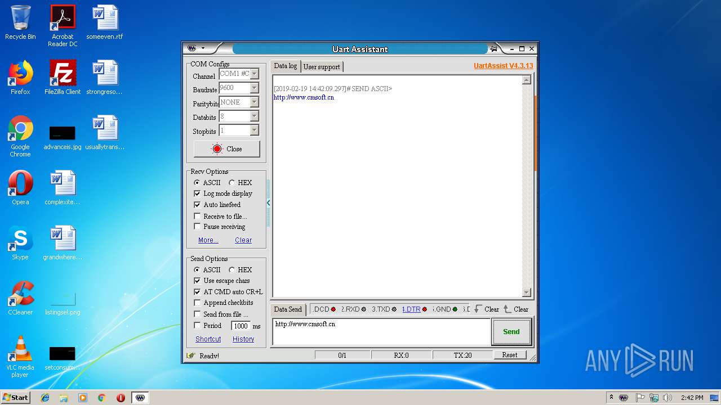The height and width of the screenshot is (405, 721).
Task: Enable the Period send checkbox
Action: (197, 326)
